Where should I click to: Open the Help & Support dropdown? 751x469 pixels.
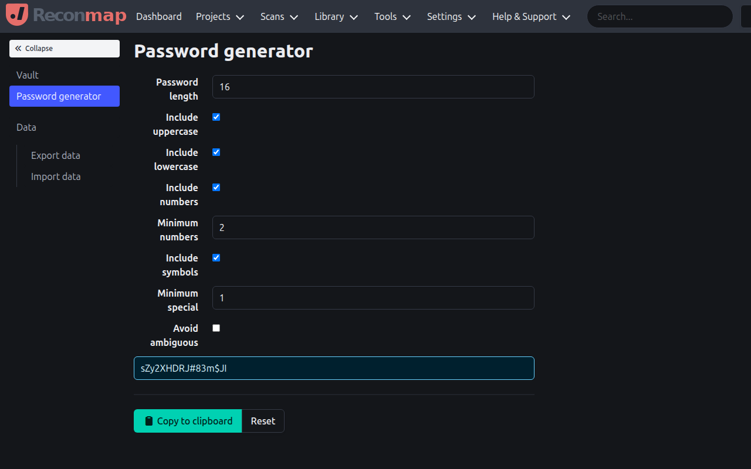[x=525, y=17]
